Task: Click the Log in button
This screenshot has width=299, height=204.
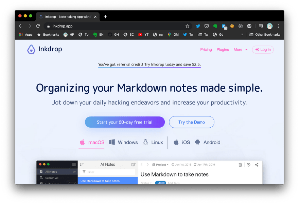Action: [263, 50]
